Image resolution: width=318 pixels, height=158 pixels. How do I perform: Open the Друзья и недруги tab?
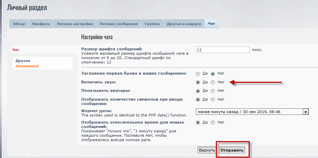coord(184,24)
